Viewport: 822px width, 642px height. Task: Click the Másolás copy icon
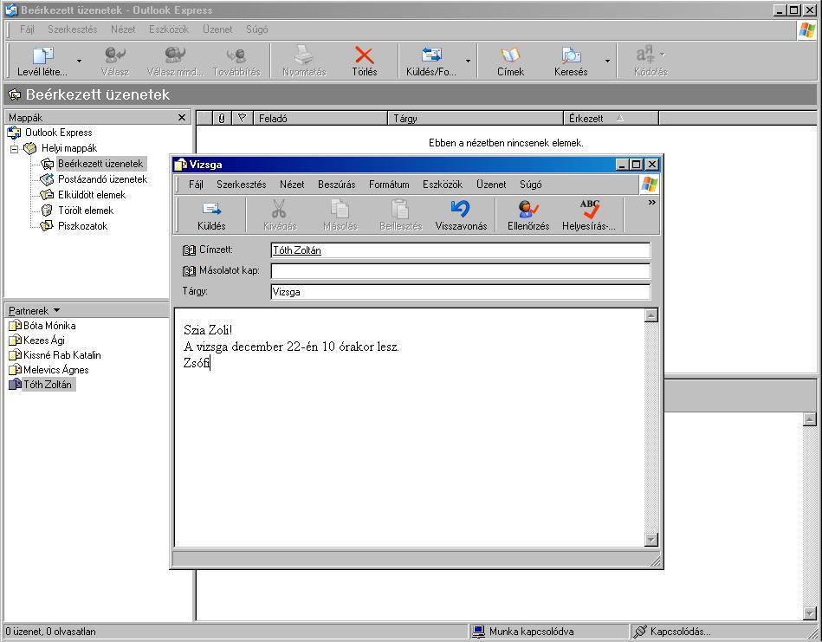[340, 210]
